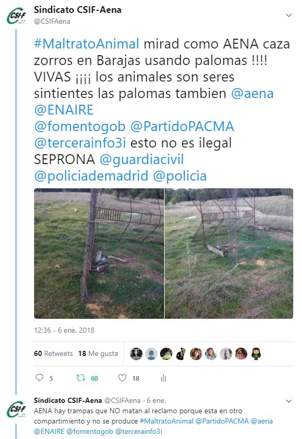Click the Sindicato CSIF-Aena name header
Viewport: 302px width, 439px height.
tap(77, 10)
